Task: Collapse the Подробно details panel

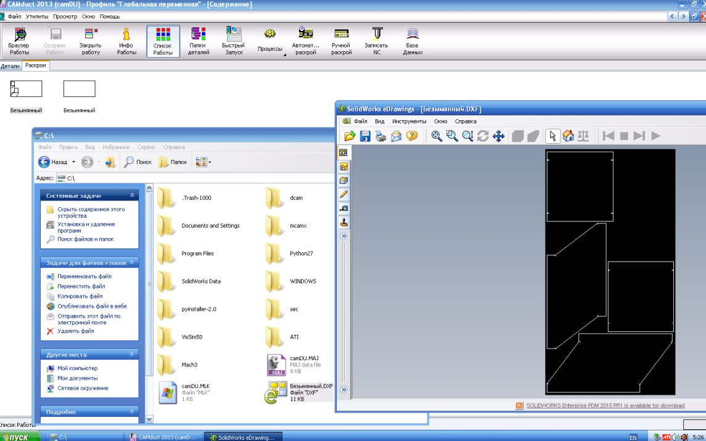Action: pyautogui.click(x=132, y=411)
